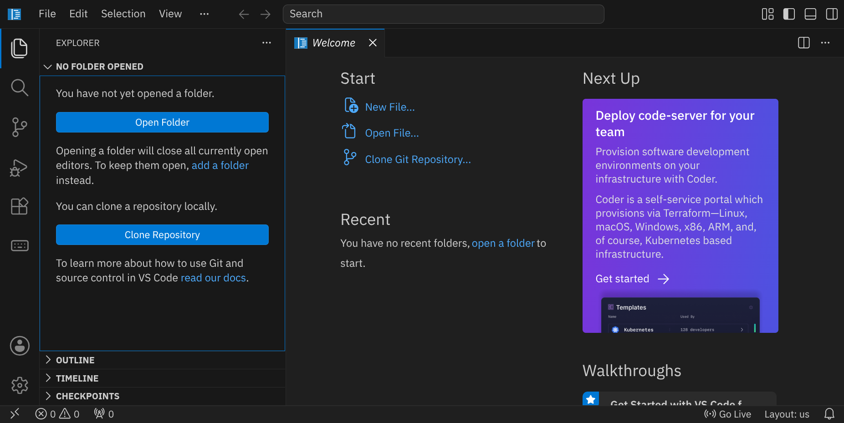Open the View menu

click(170, 14)
